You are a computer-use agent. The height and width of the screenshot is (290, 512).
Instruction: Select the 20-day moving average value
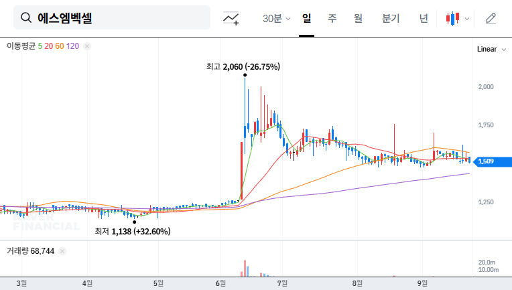coord(49,46)
